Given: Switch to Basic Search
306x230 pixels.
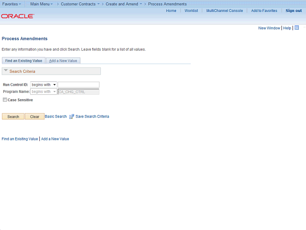Looking at the screenshot, I should pyautogui.click(x=55, y=116).
